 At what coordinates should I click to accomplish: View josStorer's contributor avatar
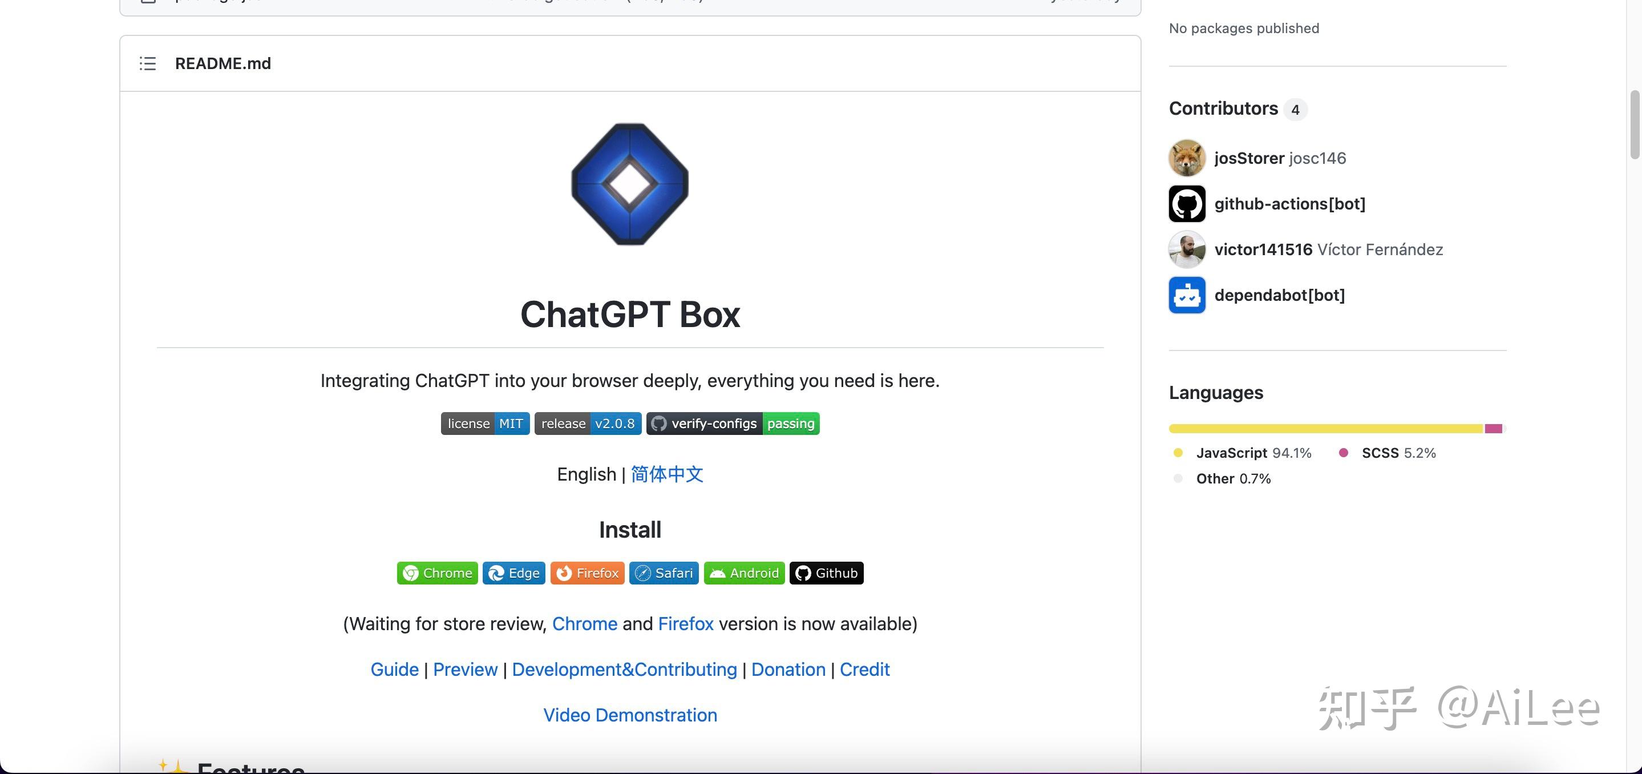tap(1186, 158)
